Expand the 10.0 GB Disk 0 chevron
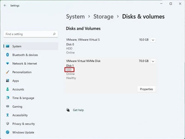Viewport: 185px width, 139px height. pyautogui.click(x=153, y=40)
